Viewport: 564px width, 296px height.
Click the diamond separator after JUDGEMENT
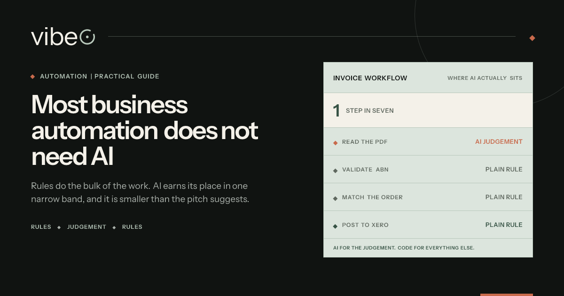(114, 227)
